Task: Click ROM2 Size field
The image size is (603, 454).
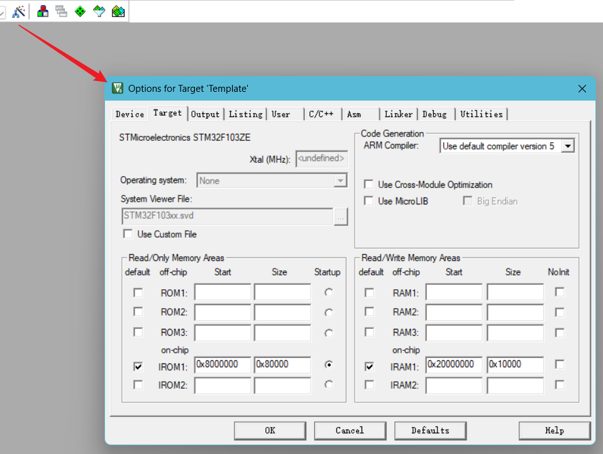Action: click(x=283, y=313)
